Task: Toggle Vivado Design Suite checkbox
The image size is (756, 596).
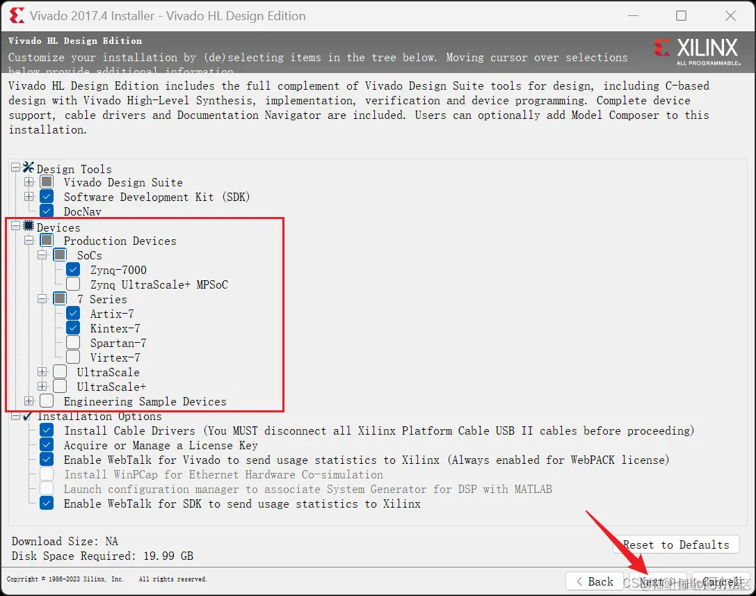Action: [47, 182]
